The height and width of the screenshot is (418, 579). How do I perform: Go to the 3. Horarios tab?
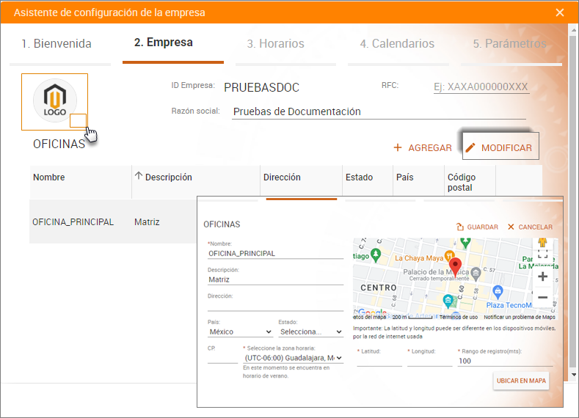275,44
